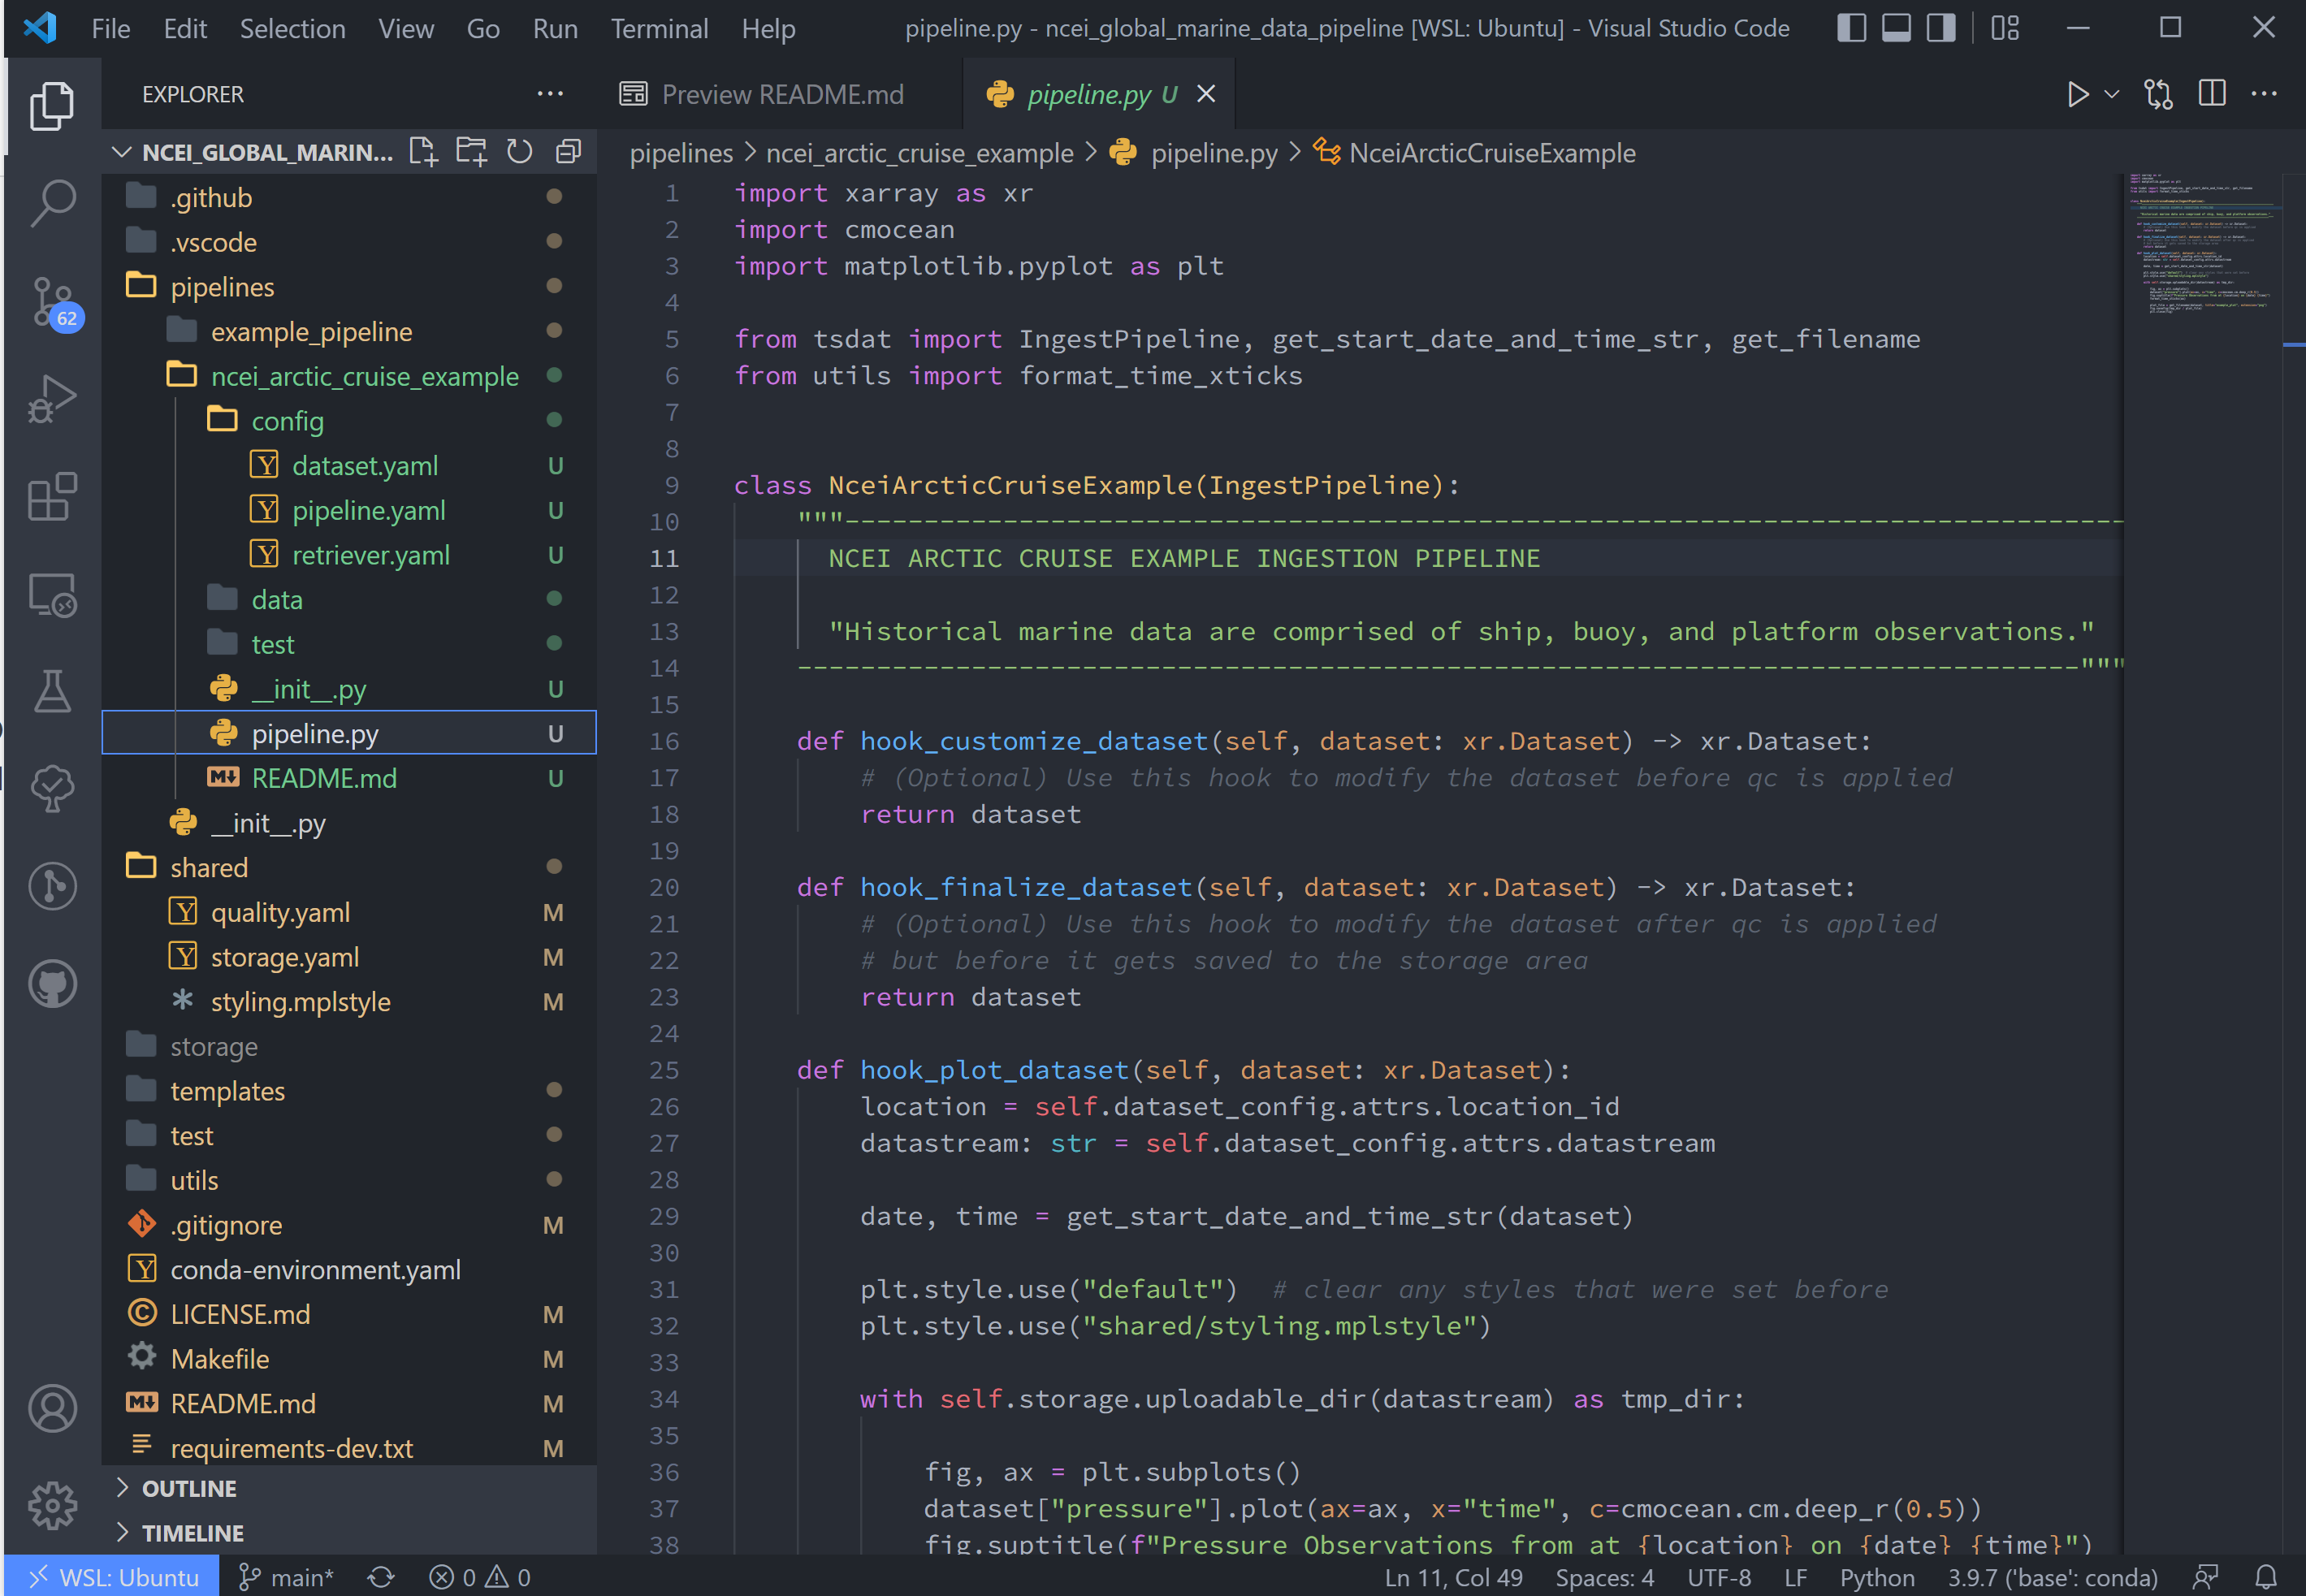
Task: Open the Accounts icon
Action: coord(52,1408)
